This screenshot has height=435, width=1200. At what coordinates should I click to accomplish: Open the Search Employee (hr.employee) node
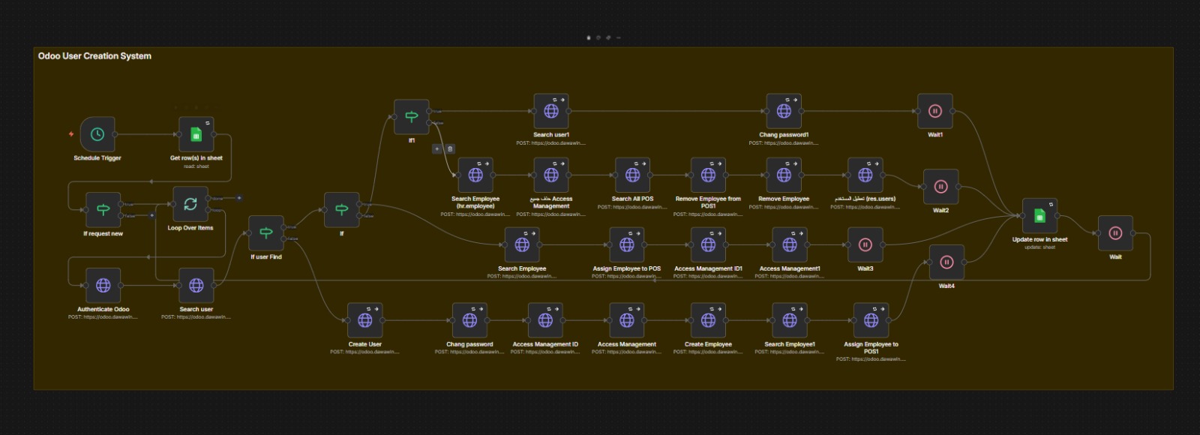click(x=475, y=175)
